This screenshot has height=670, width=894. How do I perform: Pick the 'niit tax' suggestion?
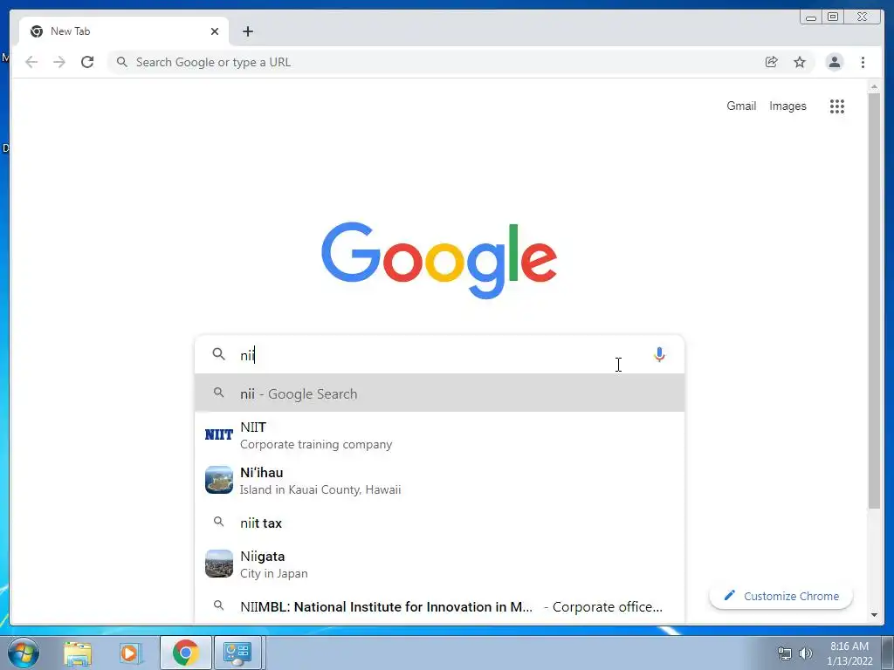tap(440, 523)
